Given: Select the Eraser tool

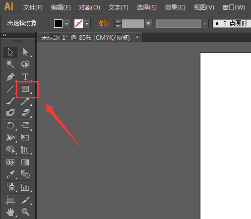Looking at the screenshot, I should [25, 113].
